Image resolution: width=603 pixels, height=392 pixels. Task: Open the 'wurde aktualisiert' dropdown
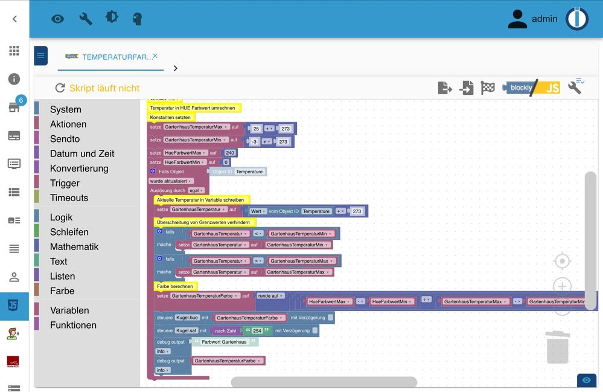tap(171, 181)
